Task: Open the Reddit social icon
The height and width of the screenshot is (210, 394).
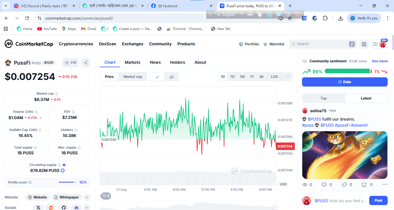Action: pos(51,207)
